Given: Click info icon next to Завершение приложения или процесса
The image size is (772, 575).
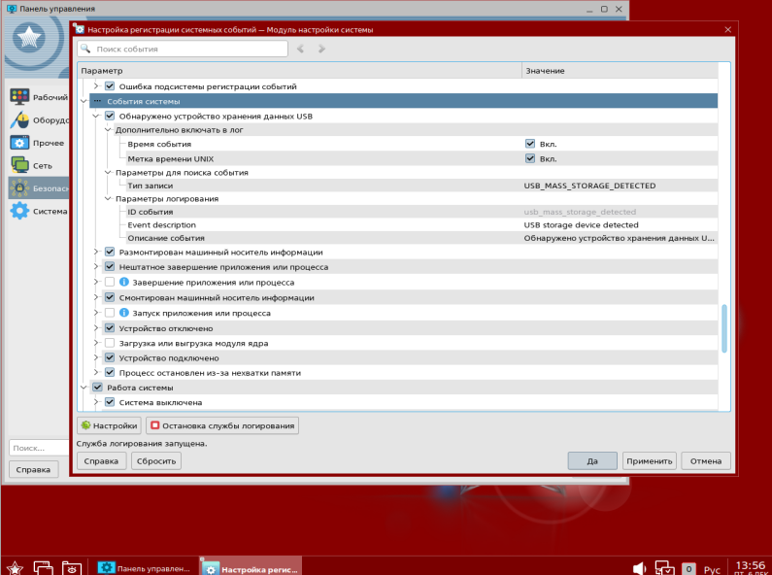Looking at the screenshot, I should [x=124, y=282].
